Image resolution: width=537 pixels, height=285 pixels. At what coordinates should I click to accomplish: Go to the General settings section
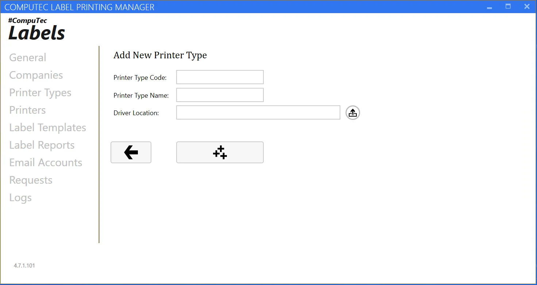click(27, 57)
